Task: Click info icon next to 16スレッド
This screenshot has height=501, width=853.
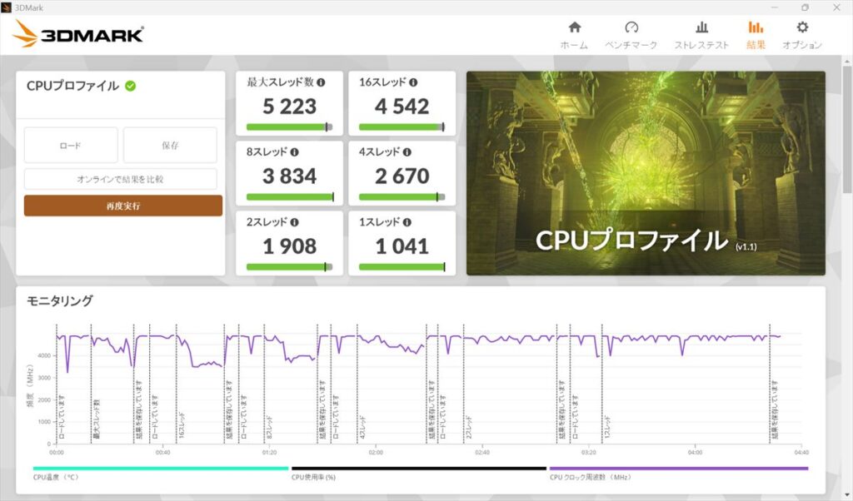Action: click(x=413, y=82)
